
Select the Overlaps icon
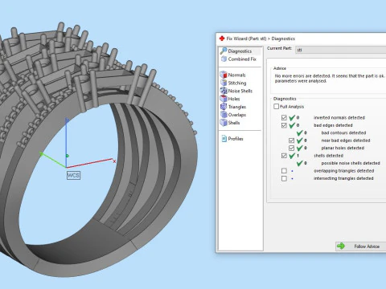(x=224, y=115)
